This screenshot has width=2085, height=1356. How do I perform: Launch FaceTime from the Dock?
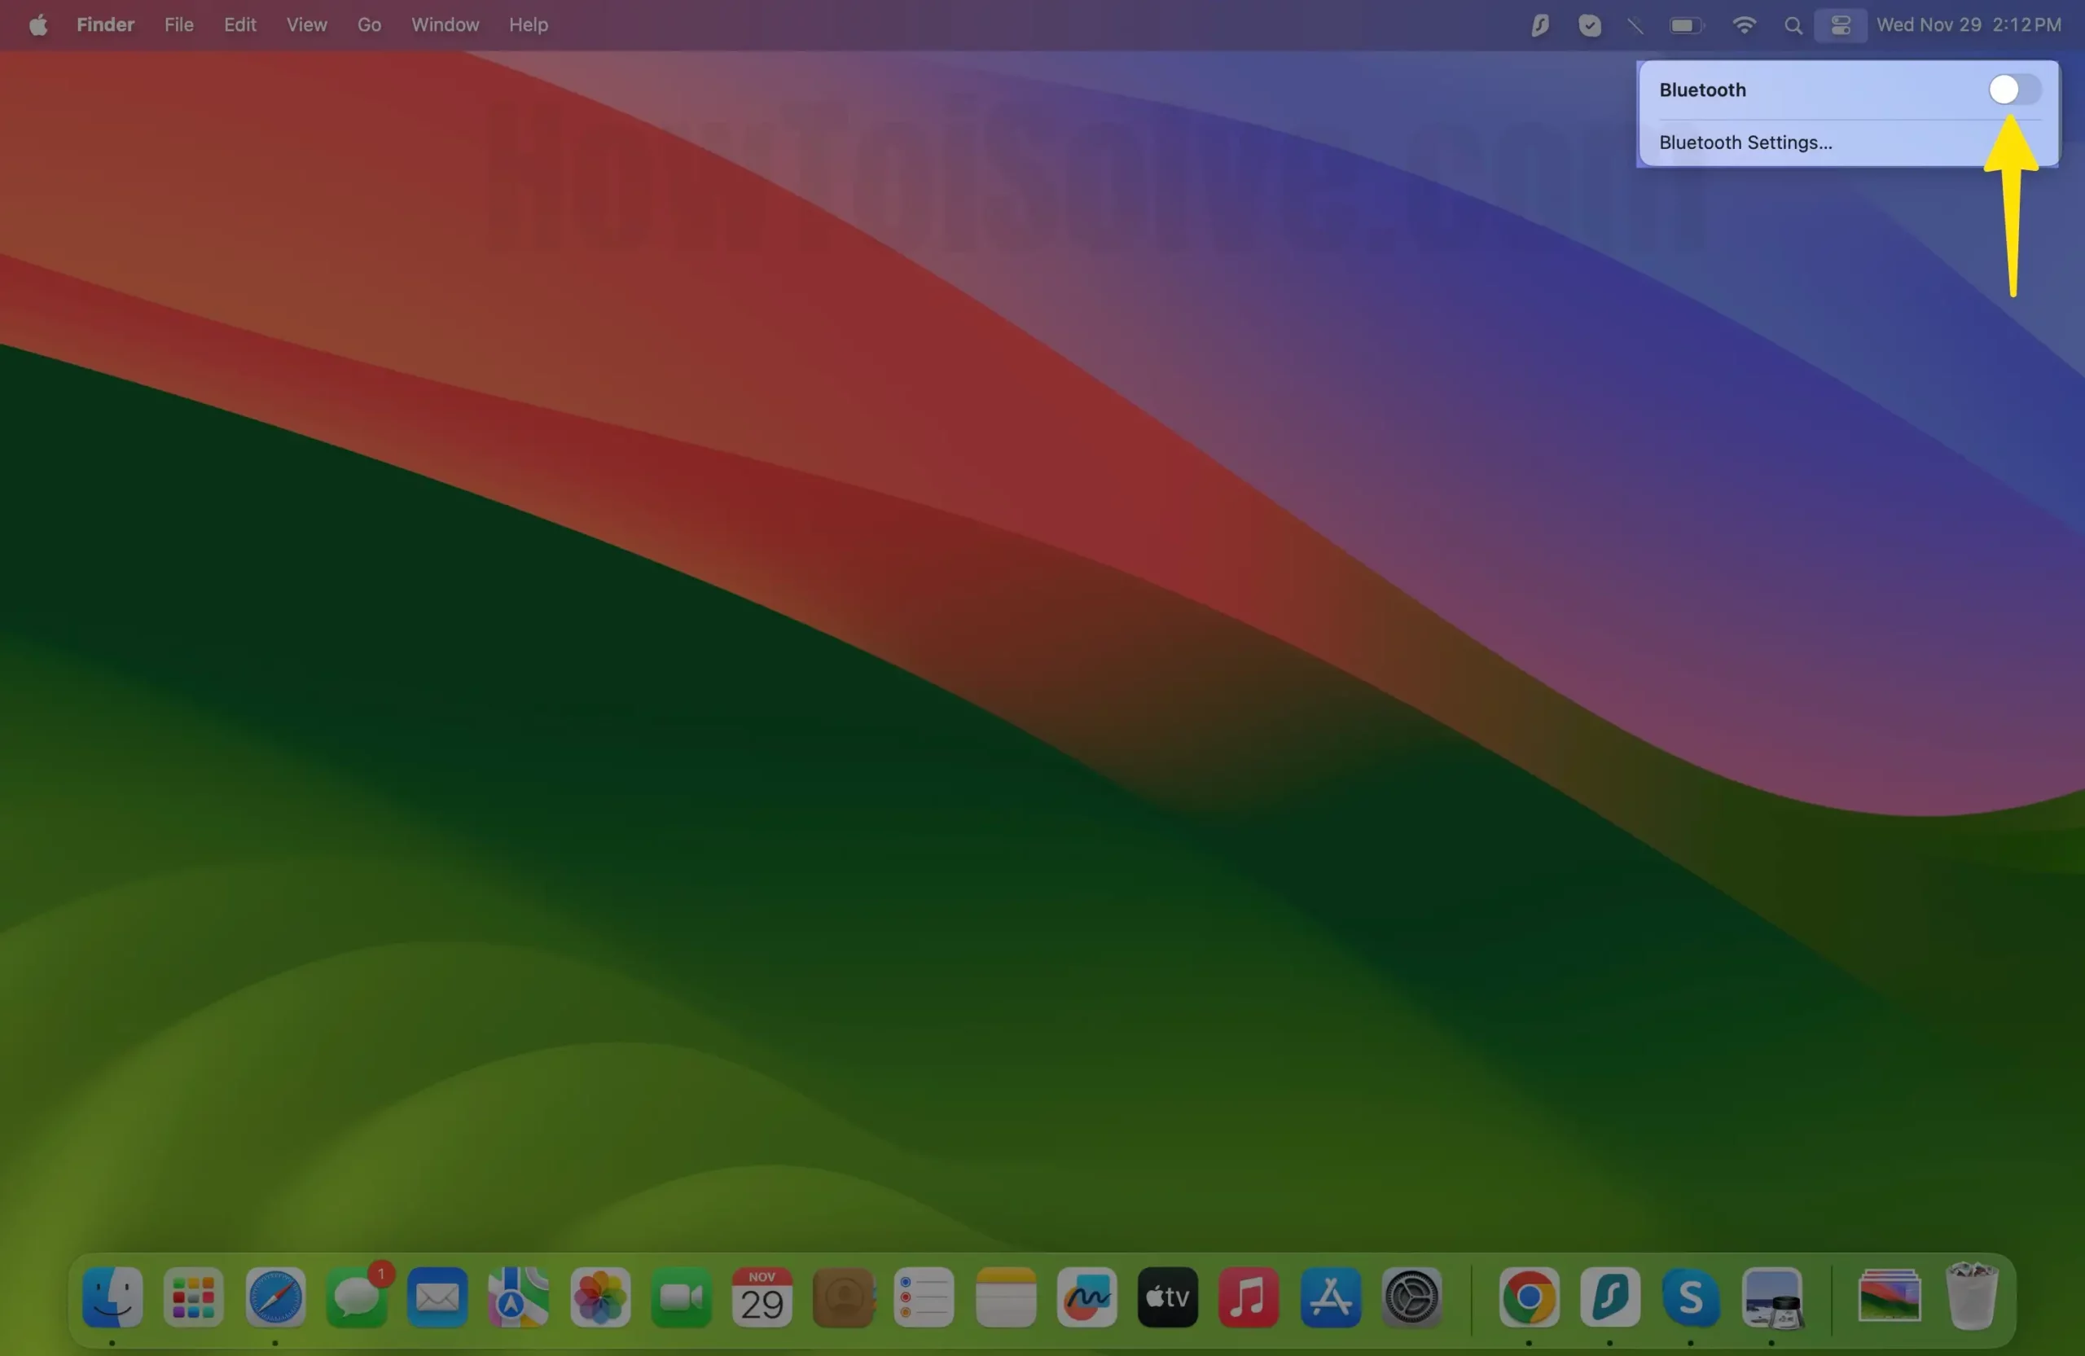pos(681,1297)
